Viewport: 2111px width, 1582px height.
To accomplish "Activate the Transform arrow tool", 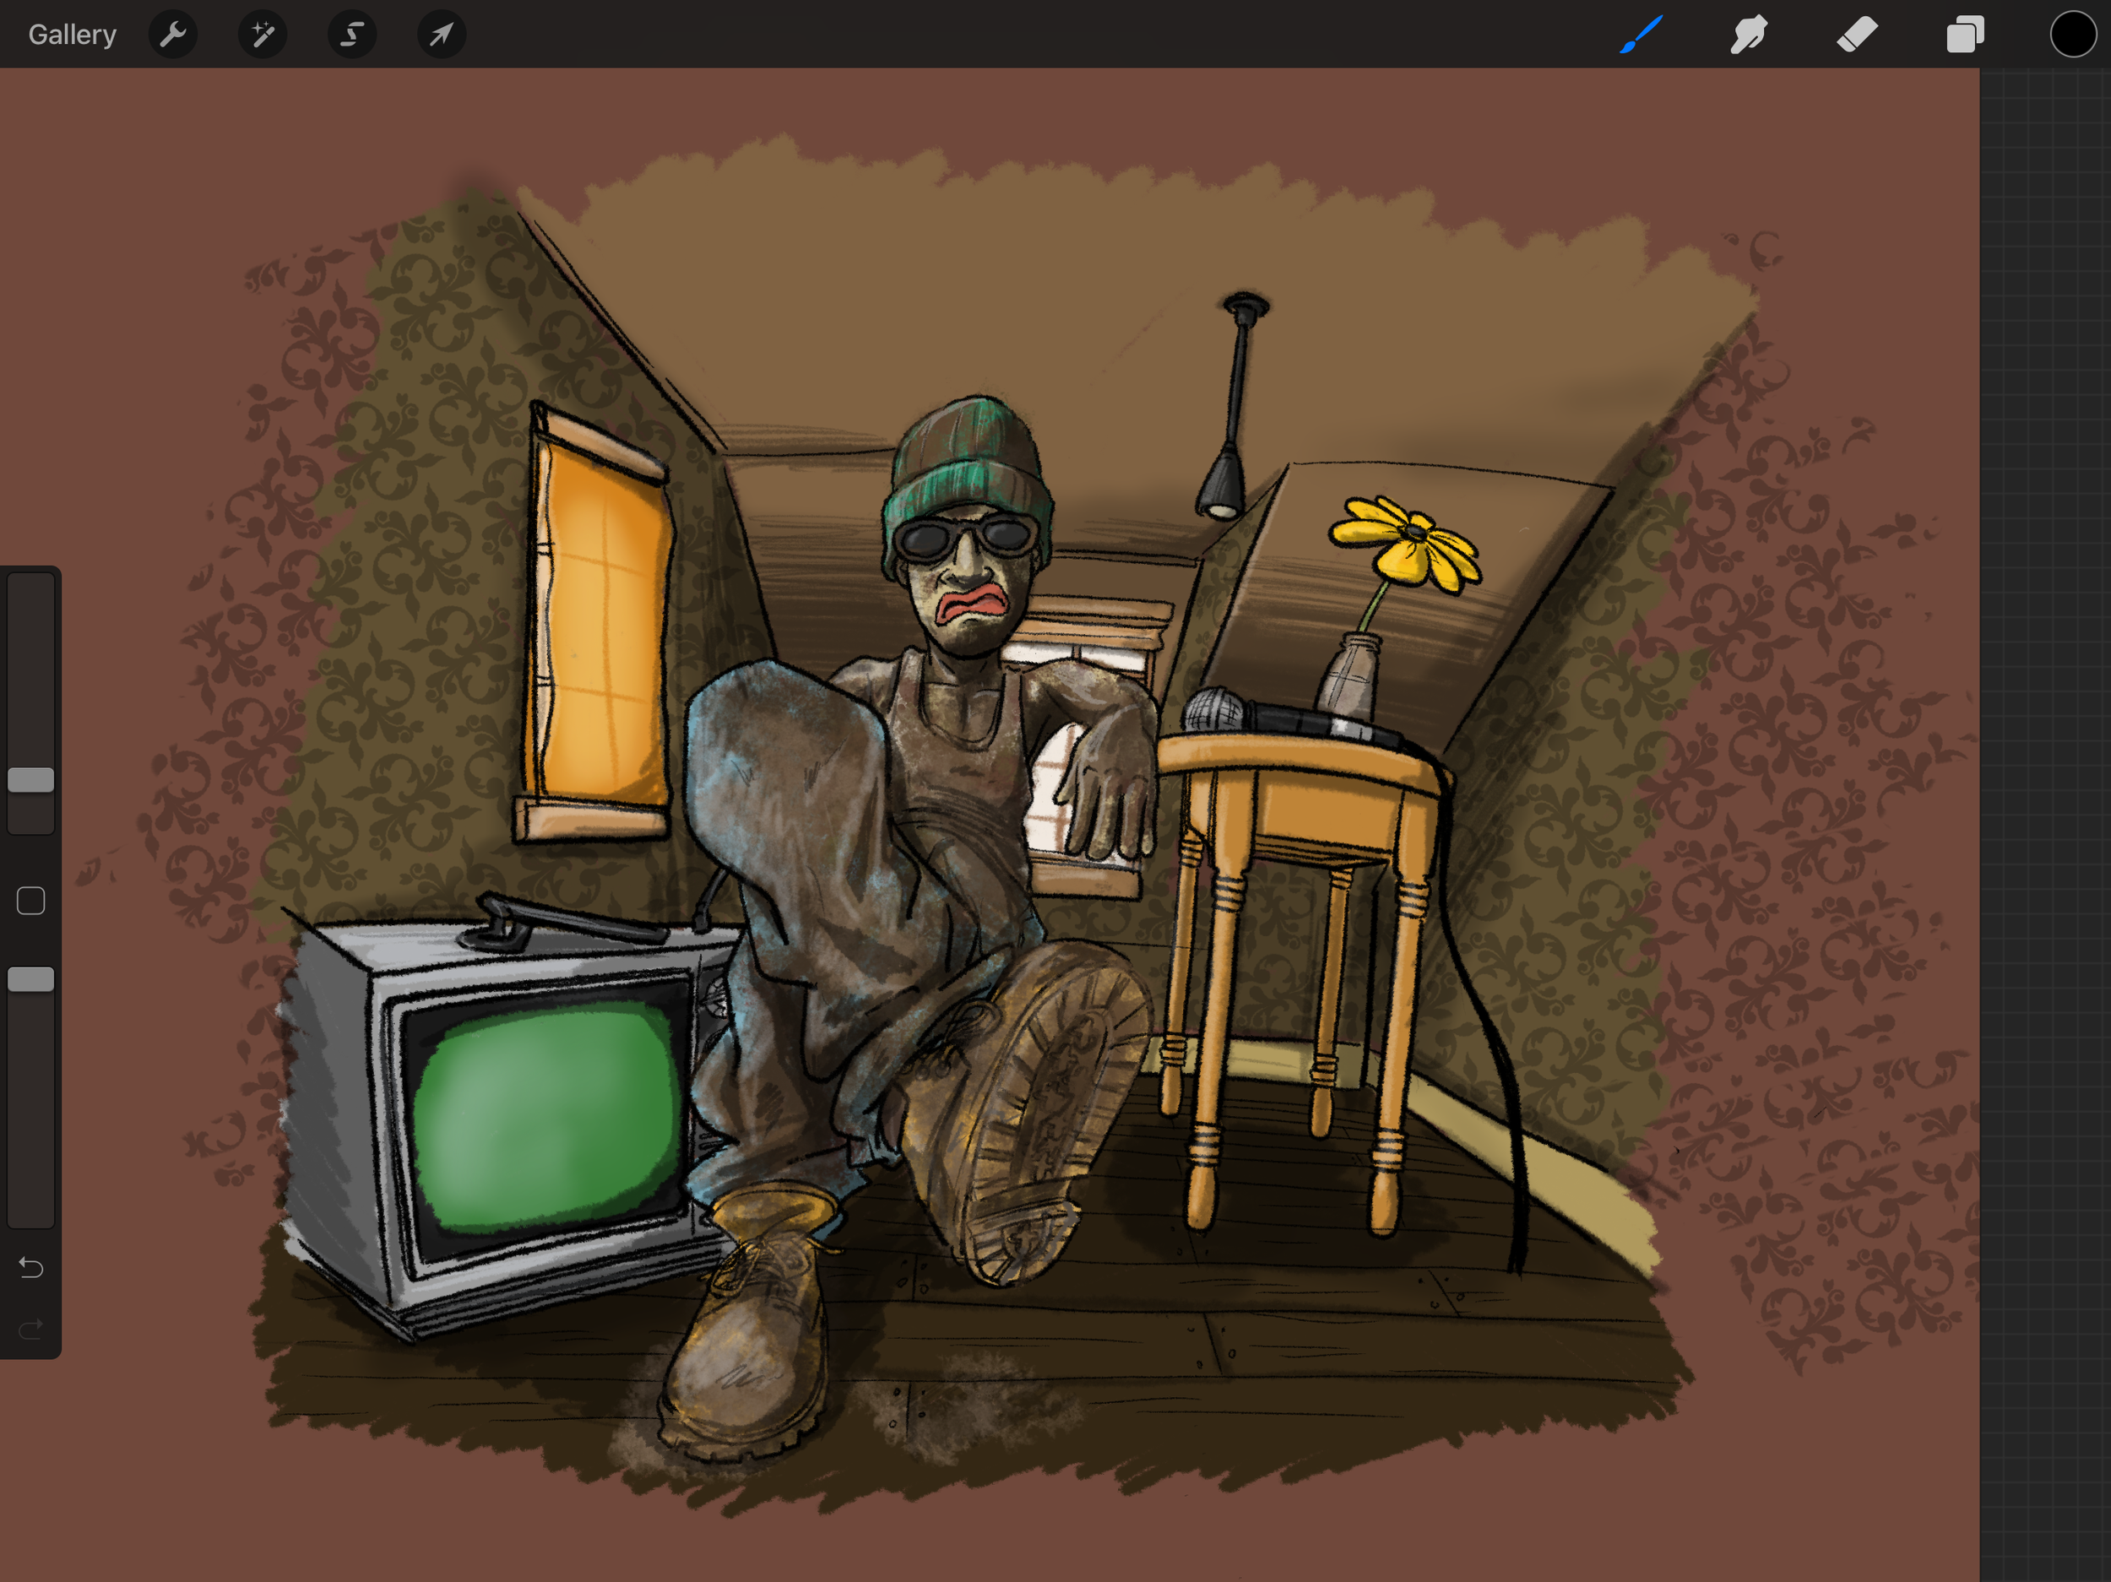I will (x=441, y=35).
